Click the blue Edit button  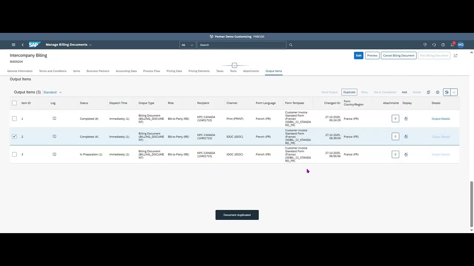click(x=358, y=55)
